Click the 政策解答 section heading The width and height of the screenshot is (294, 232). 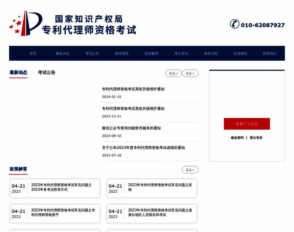tap(19, 169)
